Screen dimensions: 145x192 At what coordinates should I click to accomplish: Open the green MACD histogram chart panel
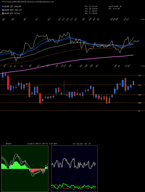pos(25,169)
